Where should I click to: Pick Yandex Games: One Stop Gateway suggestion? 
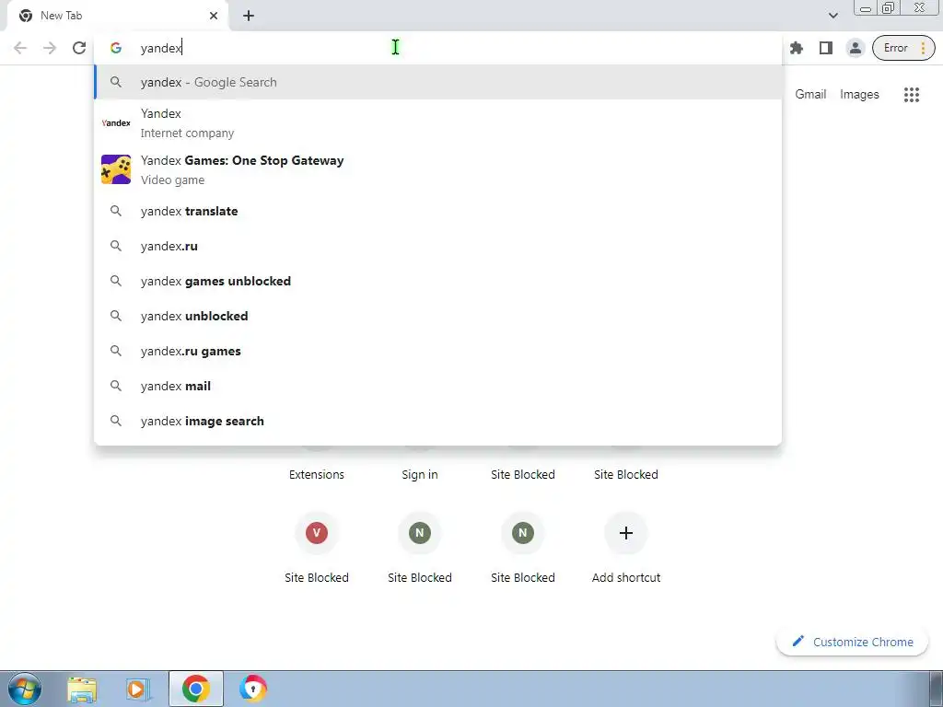click(x=437, y=169)
